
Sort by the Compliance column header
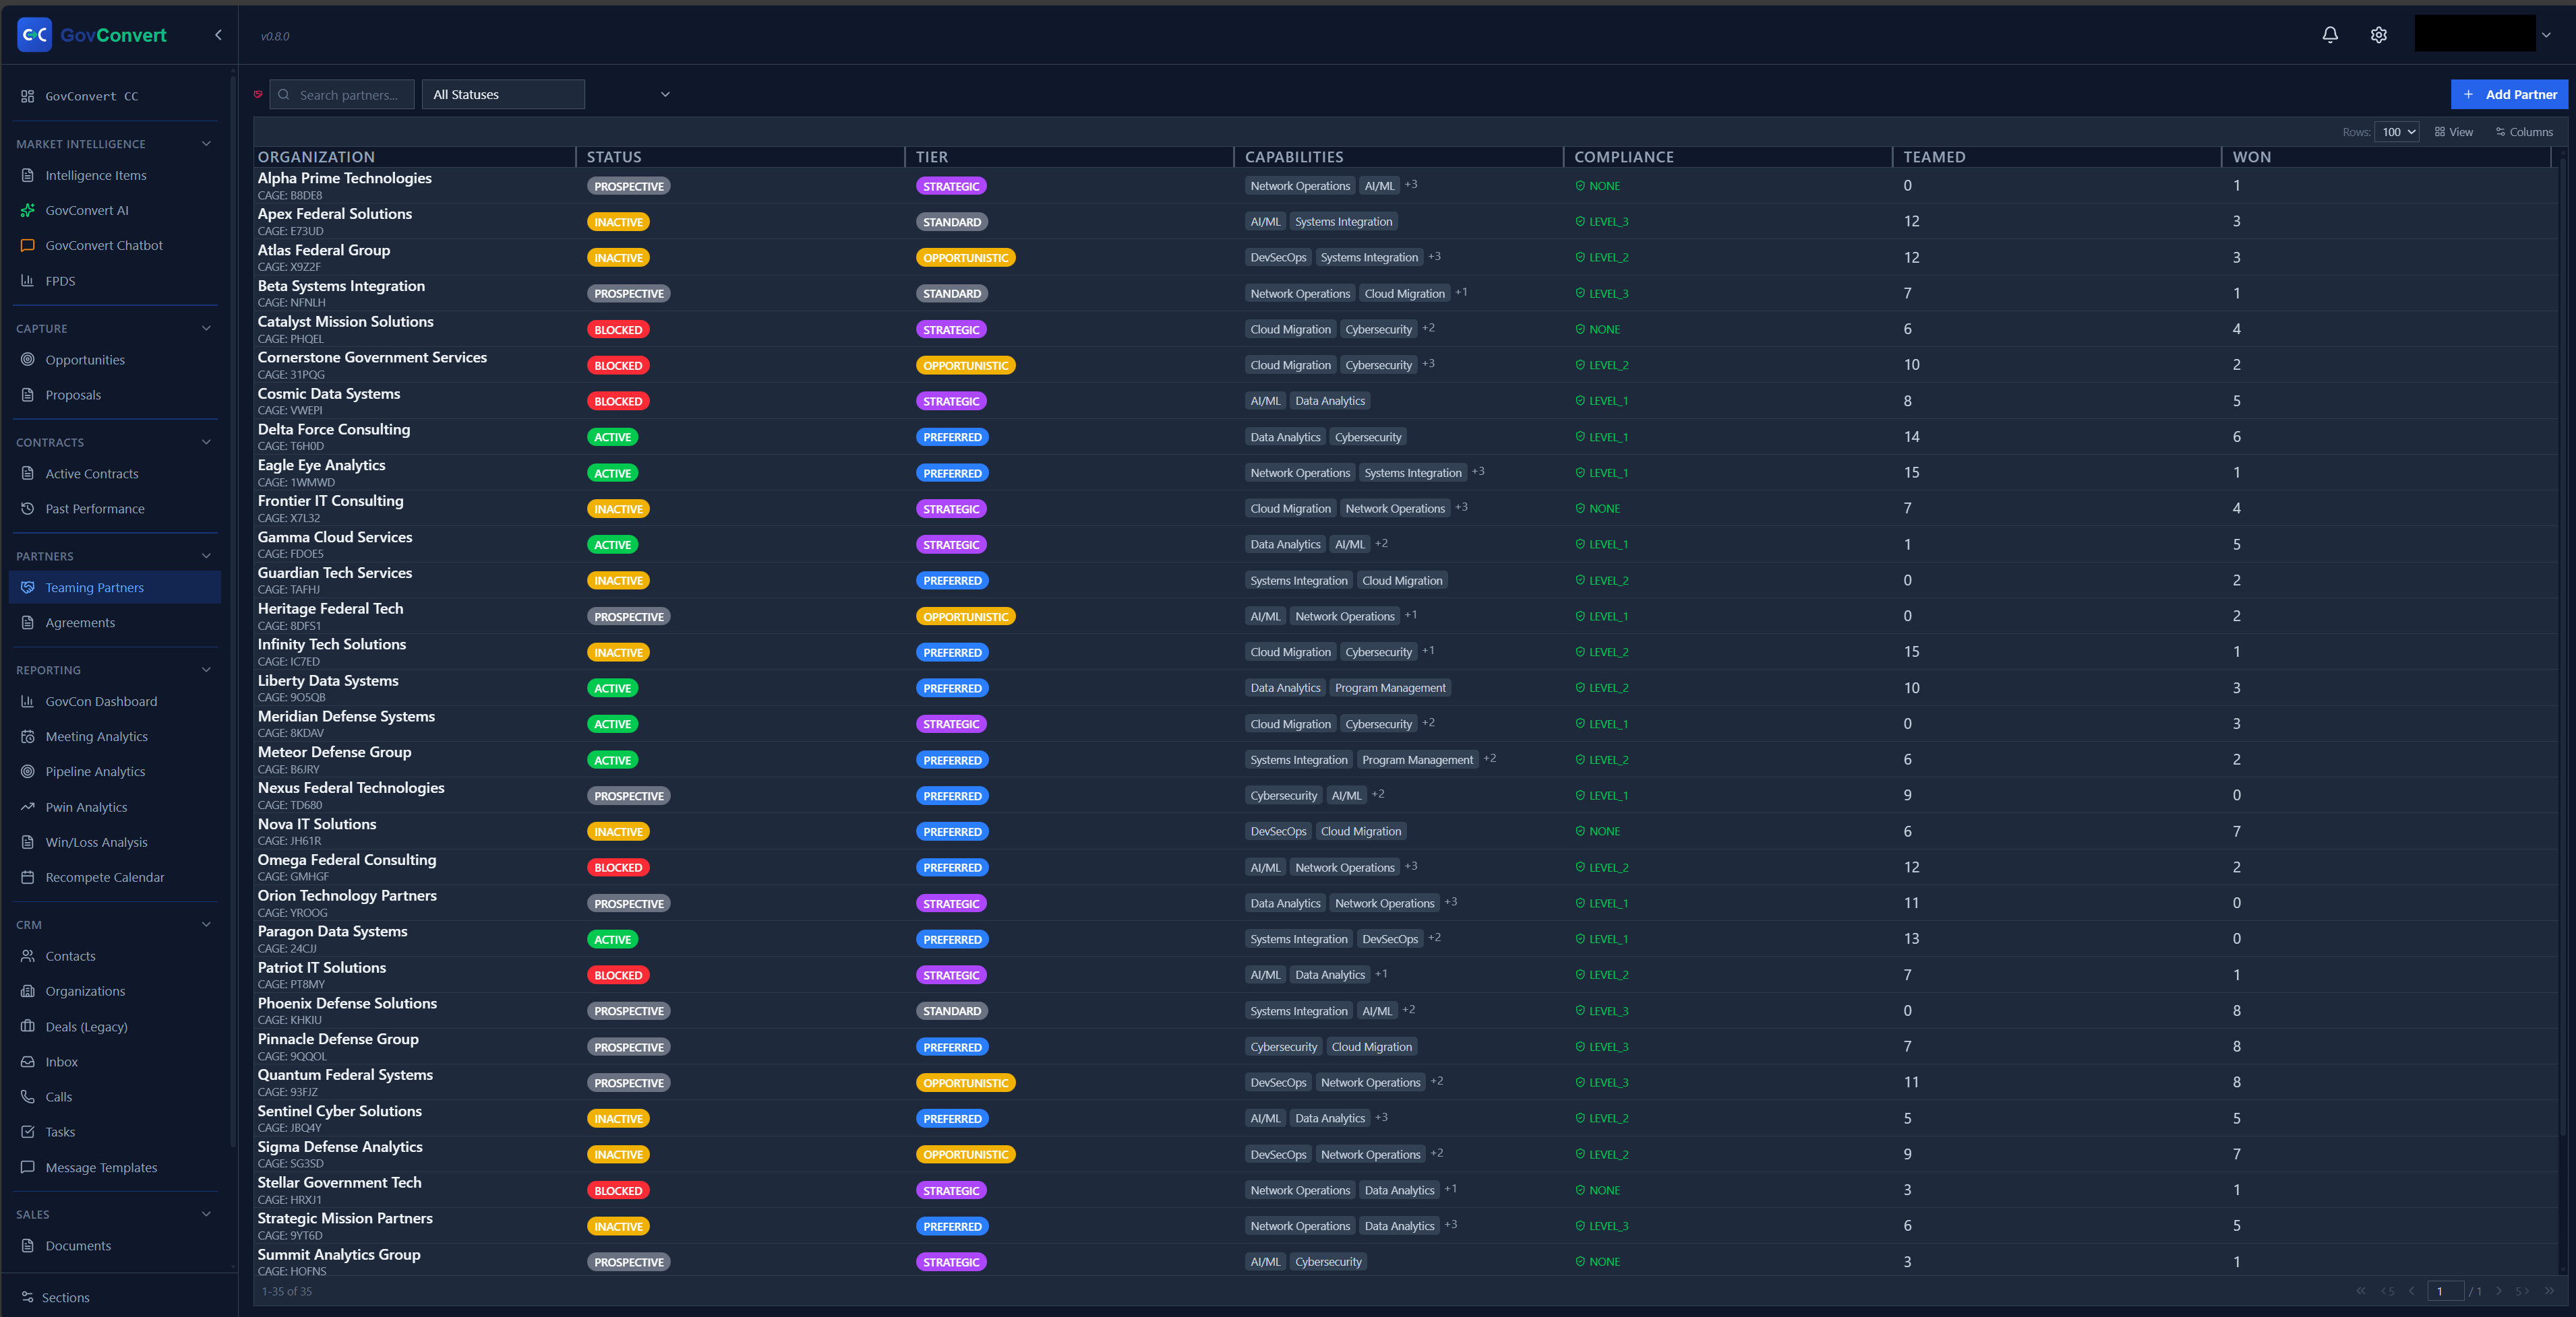tap(1623, 157)
